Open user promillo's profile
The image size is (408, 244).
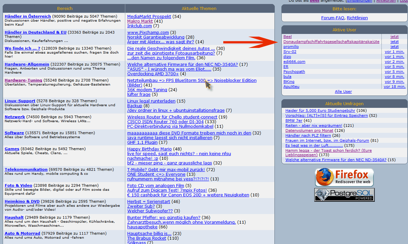tap(291, 47)
